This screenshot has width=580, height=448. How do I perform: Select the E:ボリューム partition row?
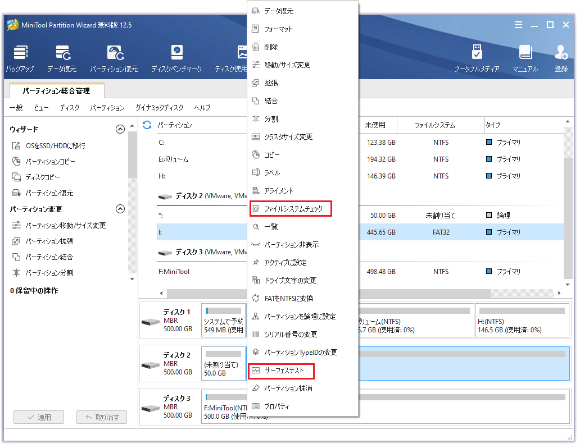coord(360,159)
